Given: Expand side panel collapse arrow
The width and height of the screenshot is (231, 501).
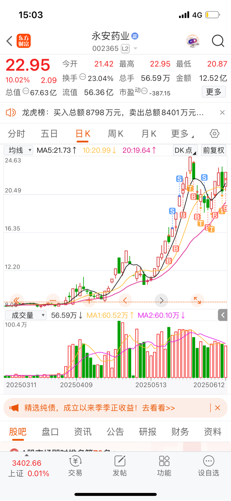Looking at the screenshot, I should point(223,315).
